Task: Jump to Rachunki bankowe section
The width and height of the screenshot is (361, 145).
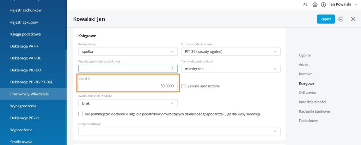Action: (314, 111)
